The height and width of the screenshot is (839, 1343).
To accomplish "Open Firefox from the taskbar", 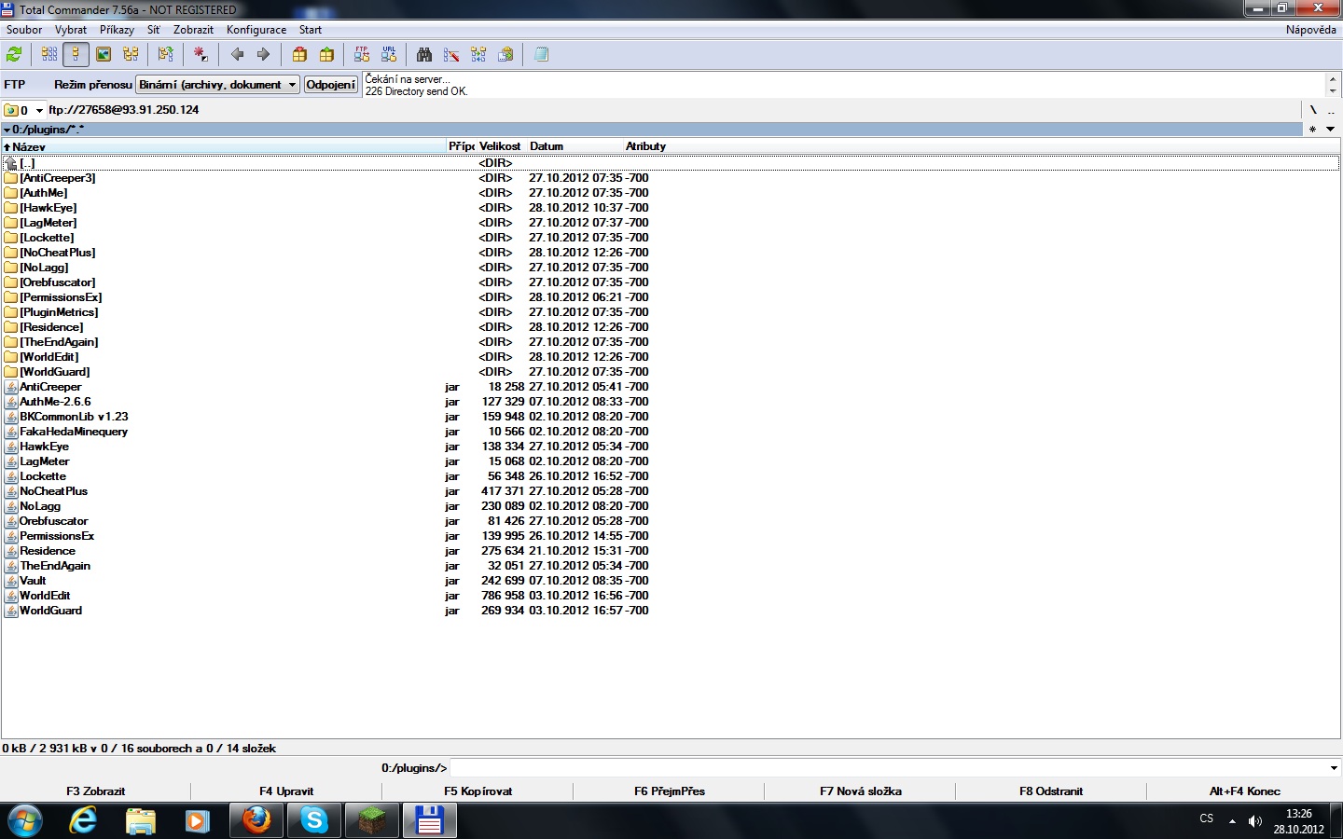I will (256, 820).
